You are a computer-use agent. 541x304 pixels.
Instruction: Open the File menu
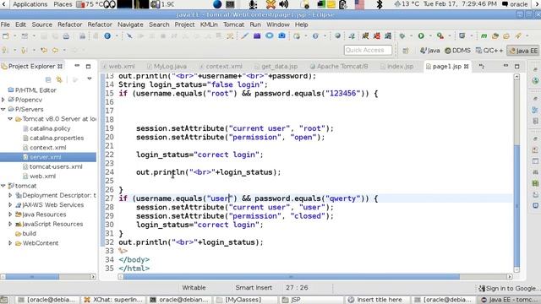pos(5,24)
